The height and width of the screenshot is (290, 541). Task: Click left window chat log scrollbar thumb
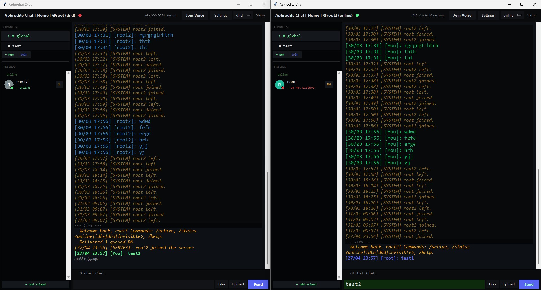tap(267, 218)
